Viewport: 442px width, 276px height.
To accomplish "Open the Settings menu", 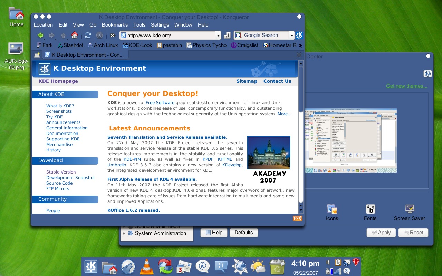I will coord(160,25).
